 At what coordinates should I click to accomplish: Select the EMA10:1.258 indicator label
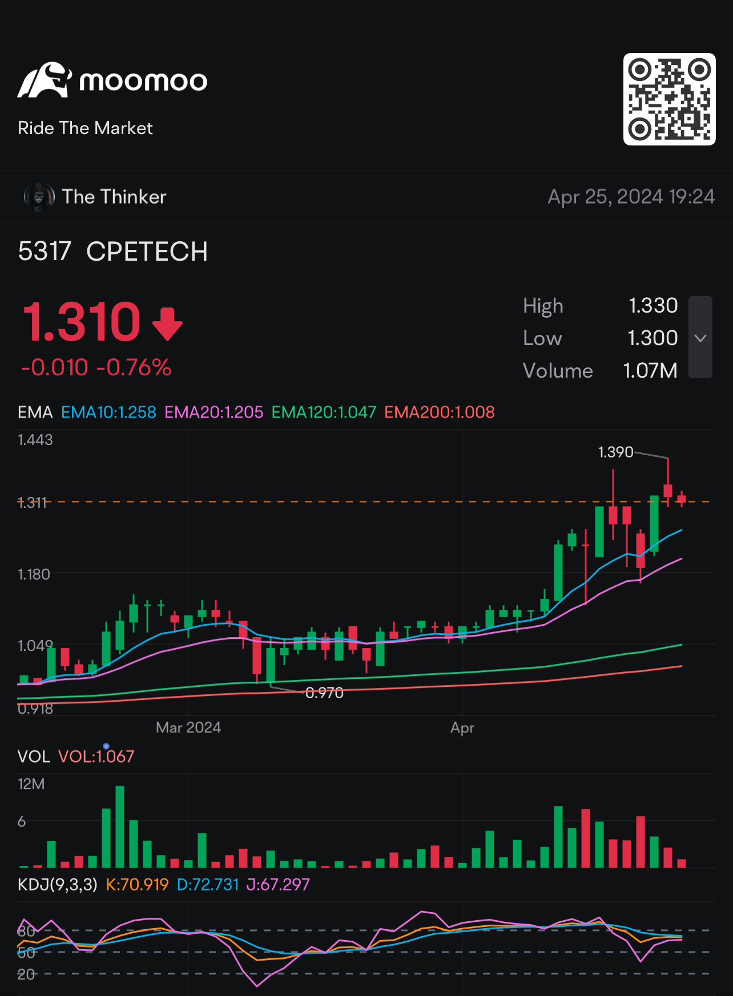tap(108, 412)
